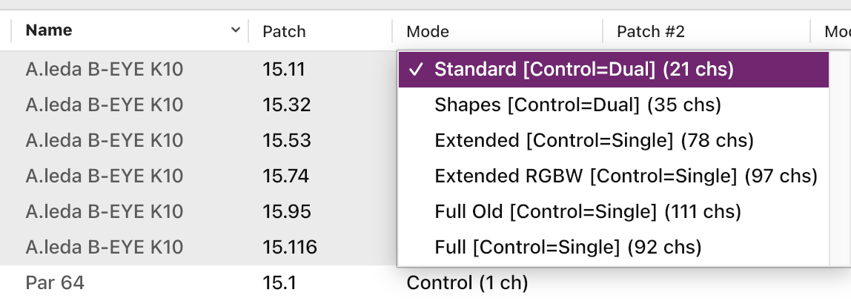Screen dimensions: 851x304
Task: Sort by the Name column header
Action: point(49,30)
